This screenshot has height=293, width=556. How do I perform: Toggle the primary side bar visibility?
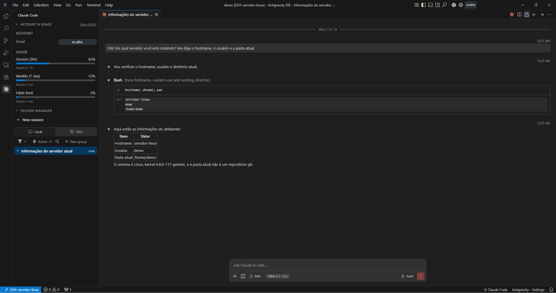pos(424,5)
